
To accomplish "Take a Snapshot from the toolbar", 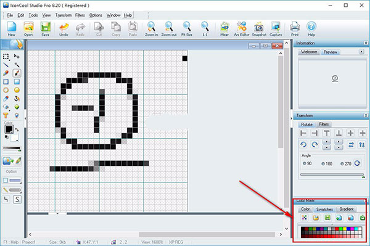I will (x=259, y=28).
